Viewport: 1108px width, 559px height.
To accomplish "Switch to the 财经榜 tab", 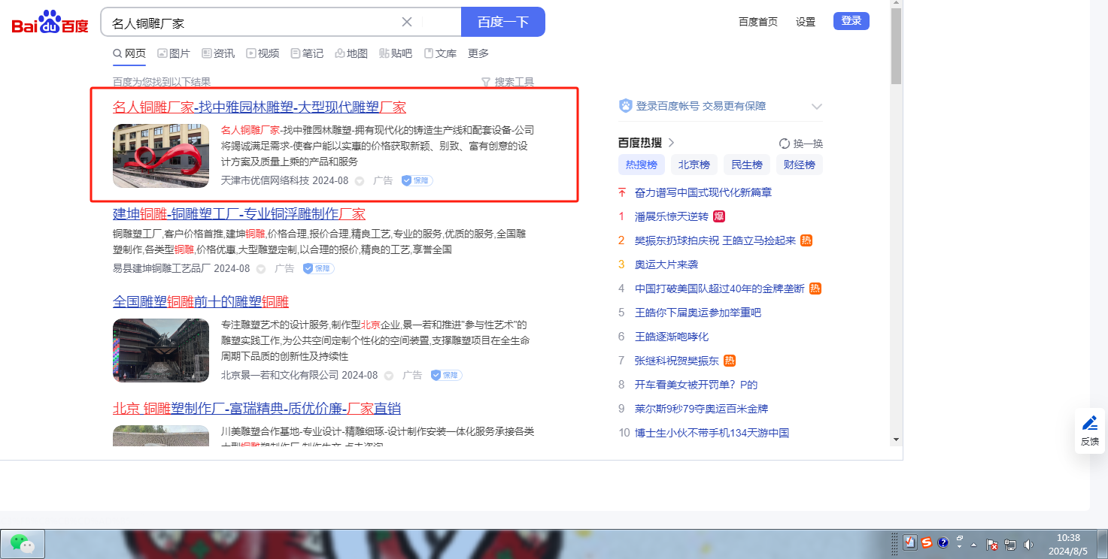I will click(x=800, y=165).
